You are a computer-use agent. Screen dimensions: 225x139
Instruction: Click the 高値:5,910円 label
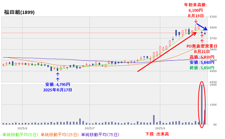[x=202, y=57]
